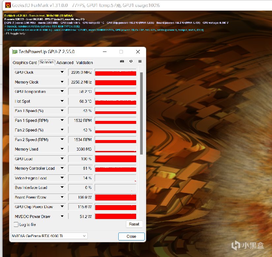Click the Fan 1 Speed (RPM) graph
Image resolution: width=272 pixels, height=257 pixels.
(x=115, y=121)
